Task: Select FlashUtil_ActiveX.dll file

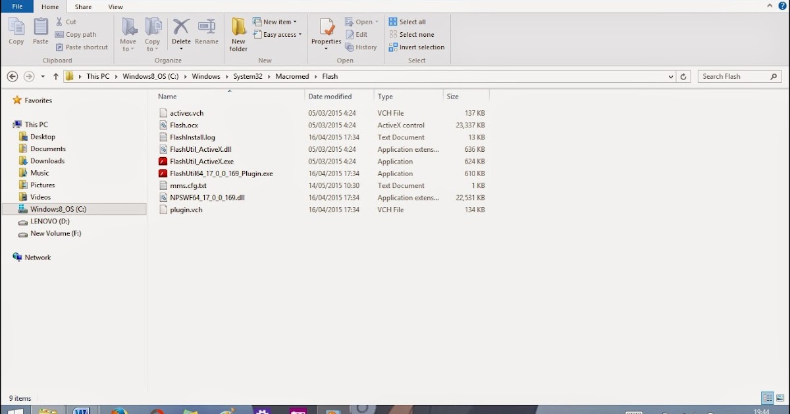Action: 200,149
